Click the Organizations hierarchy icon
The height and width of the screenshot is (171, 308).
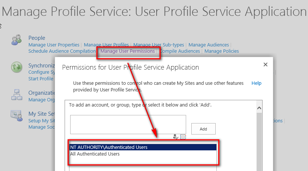coord(17,95)
